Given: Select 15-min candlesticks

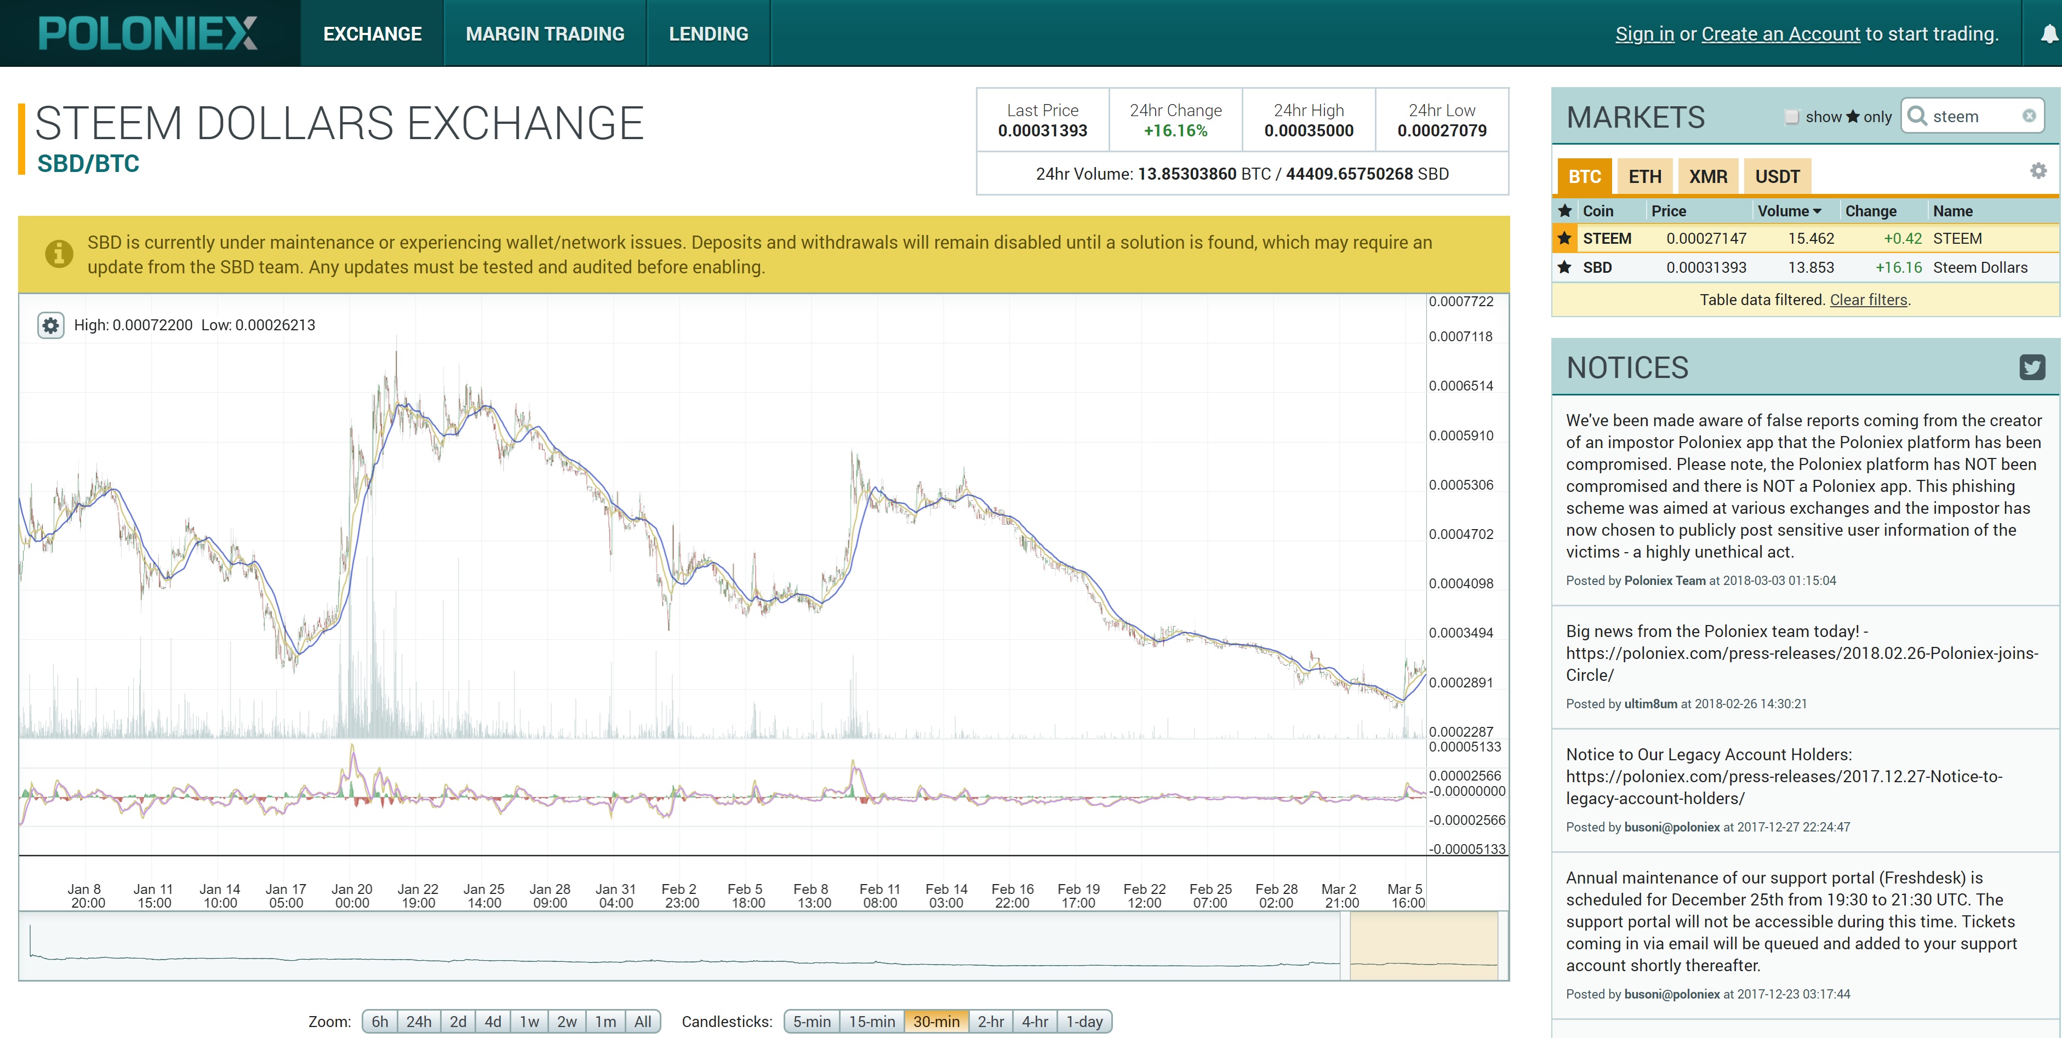Looking at the screenshot, I should (872, 1021).
